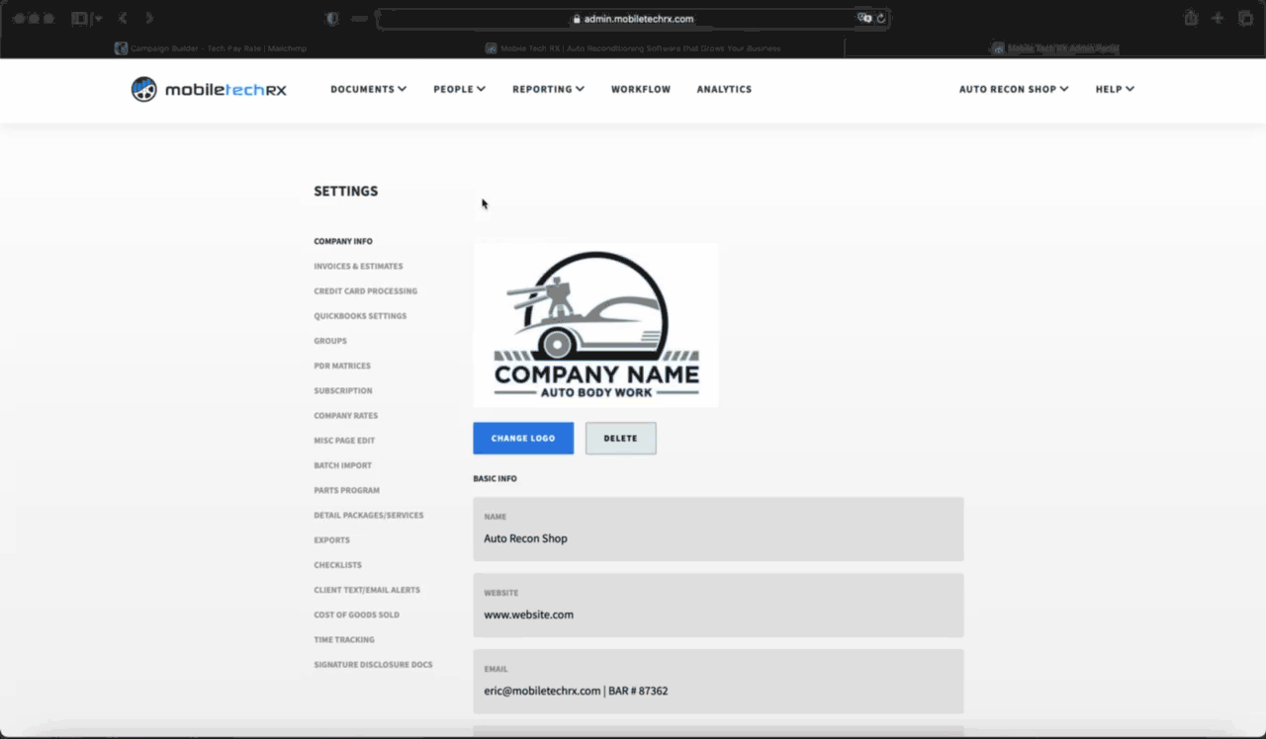This screenshot has height=739, width=1266.
Task: Click the Basic Info section label
Action: click(495, 479)
